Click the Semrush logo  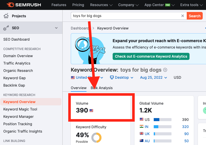24,5
